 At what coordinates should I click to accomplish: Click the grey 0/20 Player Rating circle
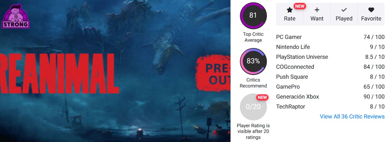[x=253, y=107]
